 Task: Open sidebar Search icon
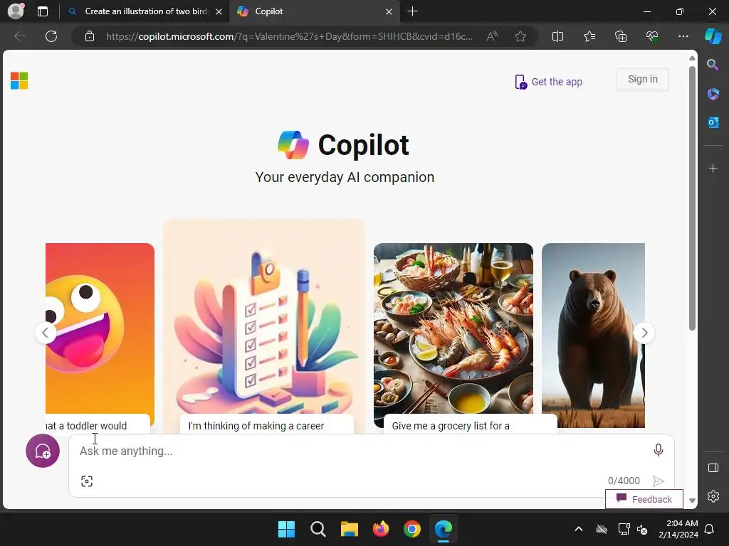point(713,65)
